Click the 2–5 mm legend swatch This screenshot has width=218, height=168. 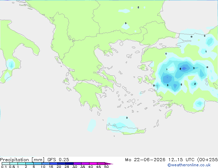pyautogui.click(x=30, y=164)
